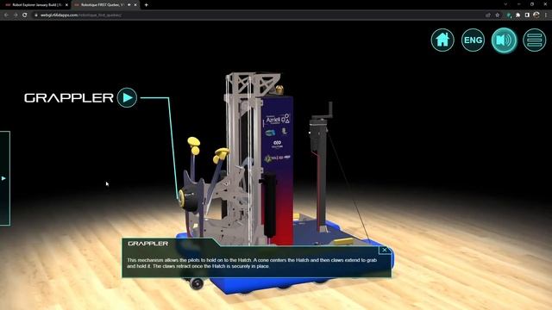Image resolution: width=552 pixels, height=310 pixels.
Task: Reload the current page
Action: coord(25,15)
